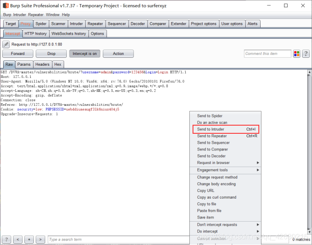Open the User options tab

click(232, 24)
